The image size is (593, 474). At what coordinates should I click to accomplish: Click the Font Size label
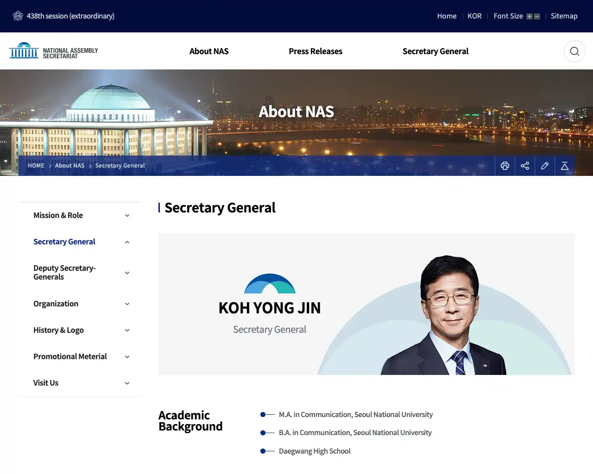508,16
